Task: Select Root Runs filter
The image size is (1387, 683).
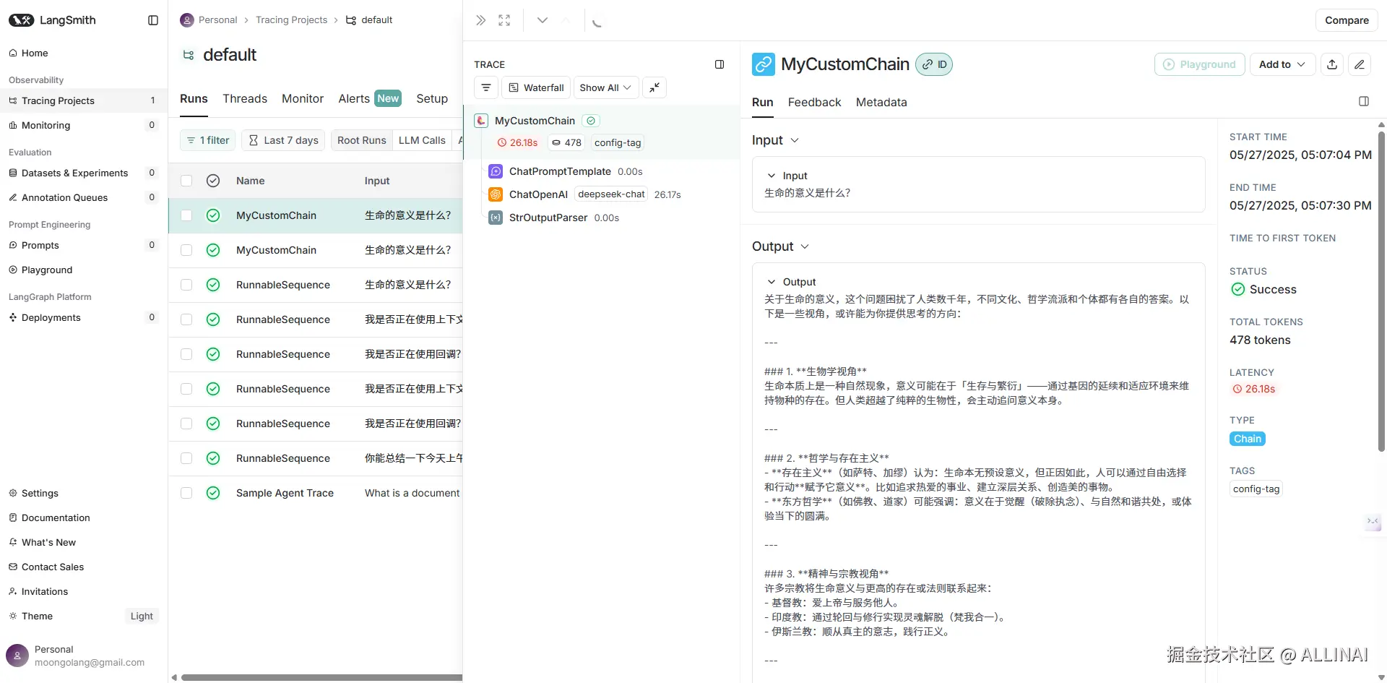Action: pyautogui.click(x=361, y=140)
